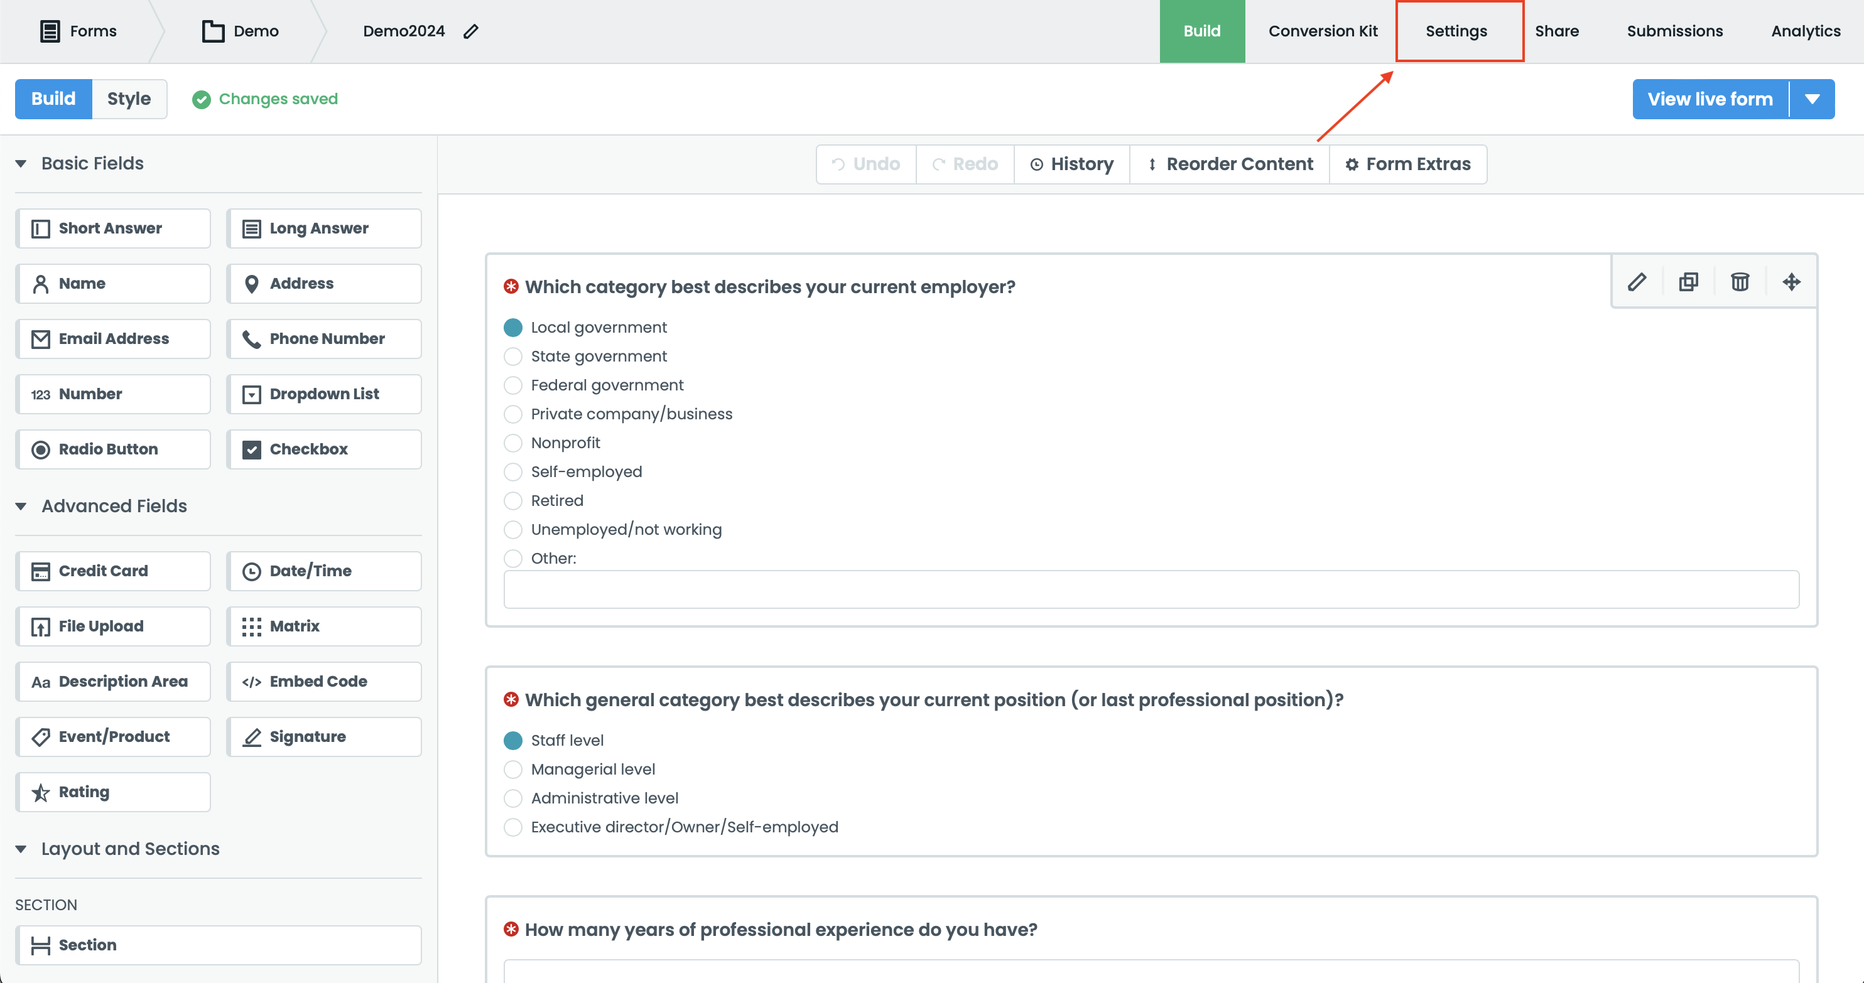This screenshot has width=1864, height=983.
Task: Click the Other text input box
Action: (1151, 589)
